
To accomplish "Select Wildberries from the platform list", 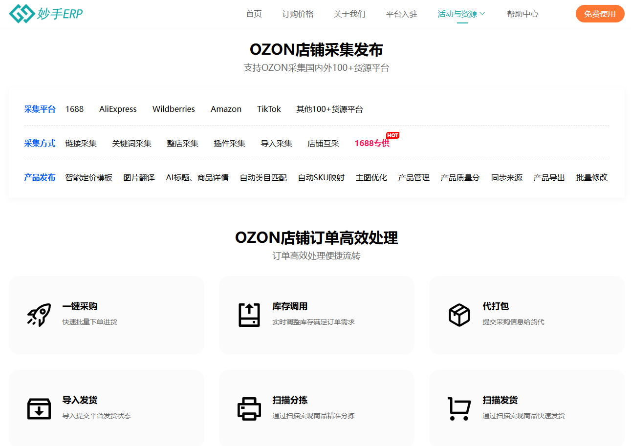I will (174, 109).
